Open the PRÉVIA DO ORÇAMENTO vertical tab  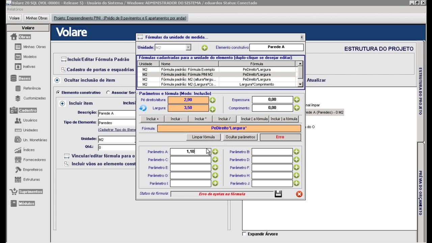coord(421,193)
